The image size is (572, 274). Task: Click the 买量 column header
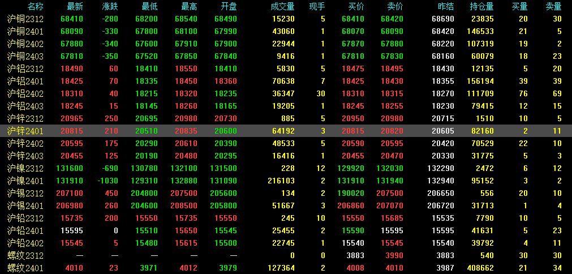pyautogui.click(x=520, y=6)
